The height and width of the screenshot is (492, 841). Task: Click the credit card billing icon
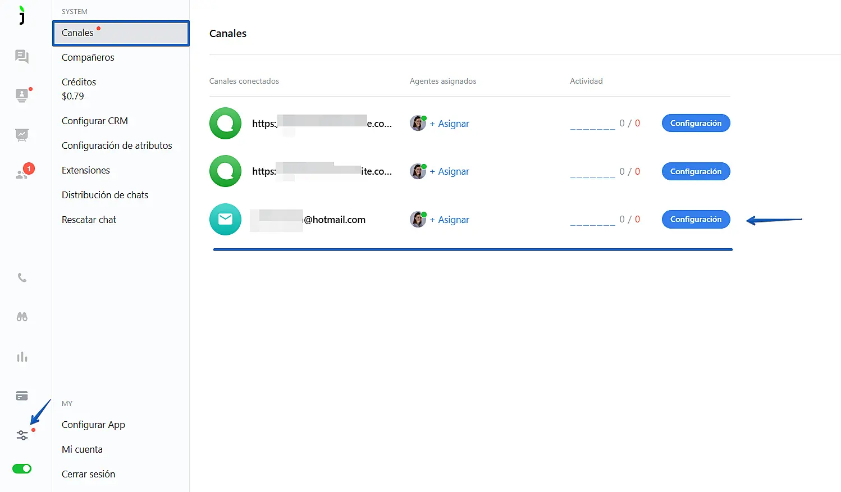(22, 396)
